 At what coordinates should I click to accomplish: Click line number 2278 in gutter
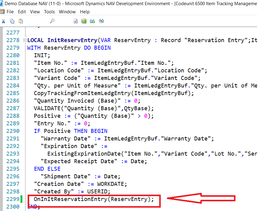click(x=13, y=40)
